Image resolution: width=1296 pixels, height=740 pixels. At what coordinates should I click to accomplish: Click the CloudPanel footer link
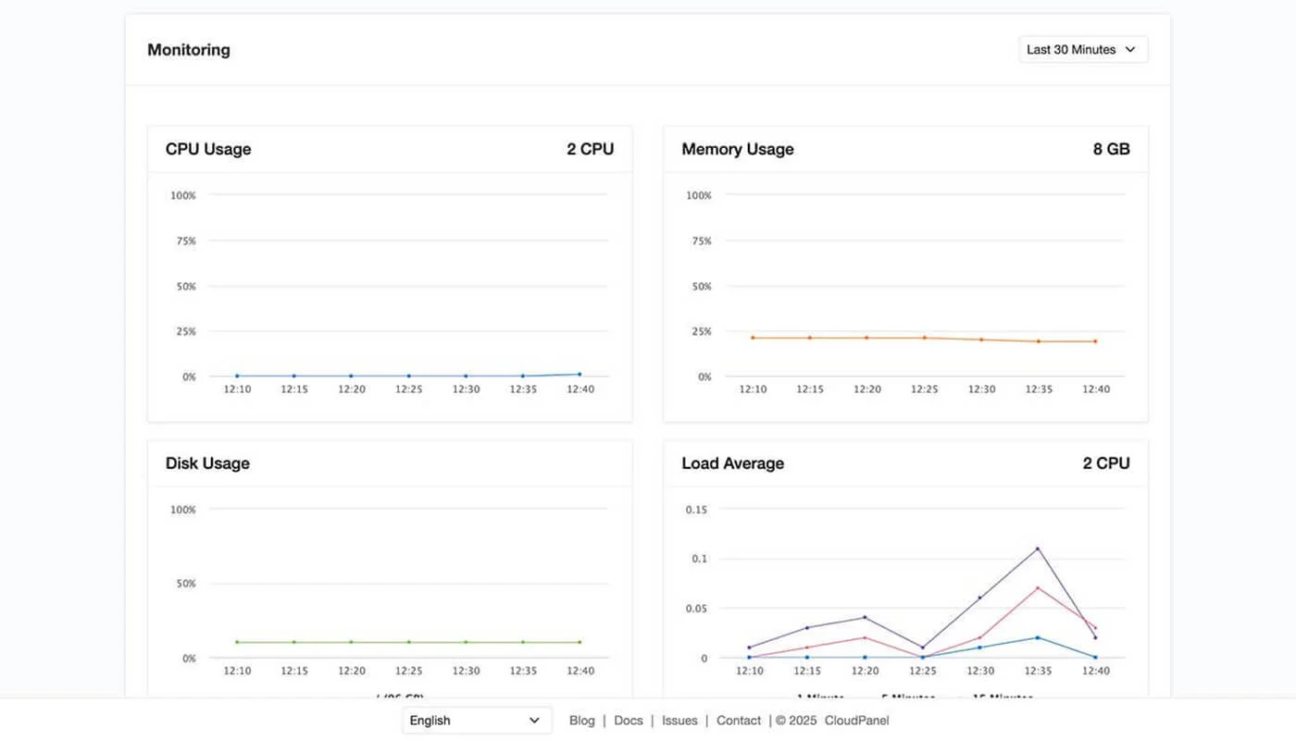pyautogui.click(x=856, y=721)
